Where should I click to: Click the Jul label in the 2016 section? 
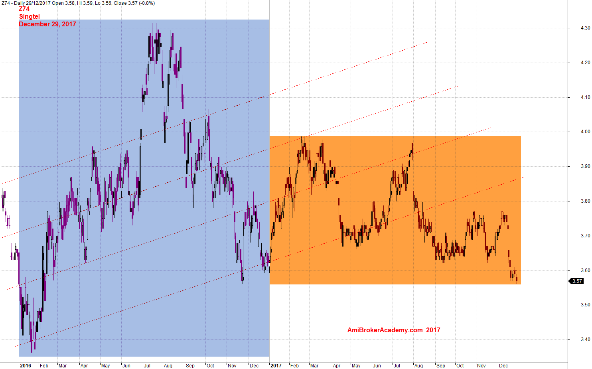tap(147, 366)
